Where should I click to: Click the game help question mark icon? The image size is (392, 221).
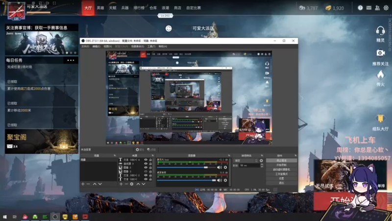tap(360, 8)
